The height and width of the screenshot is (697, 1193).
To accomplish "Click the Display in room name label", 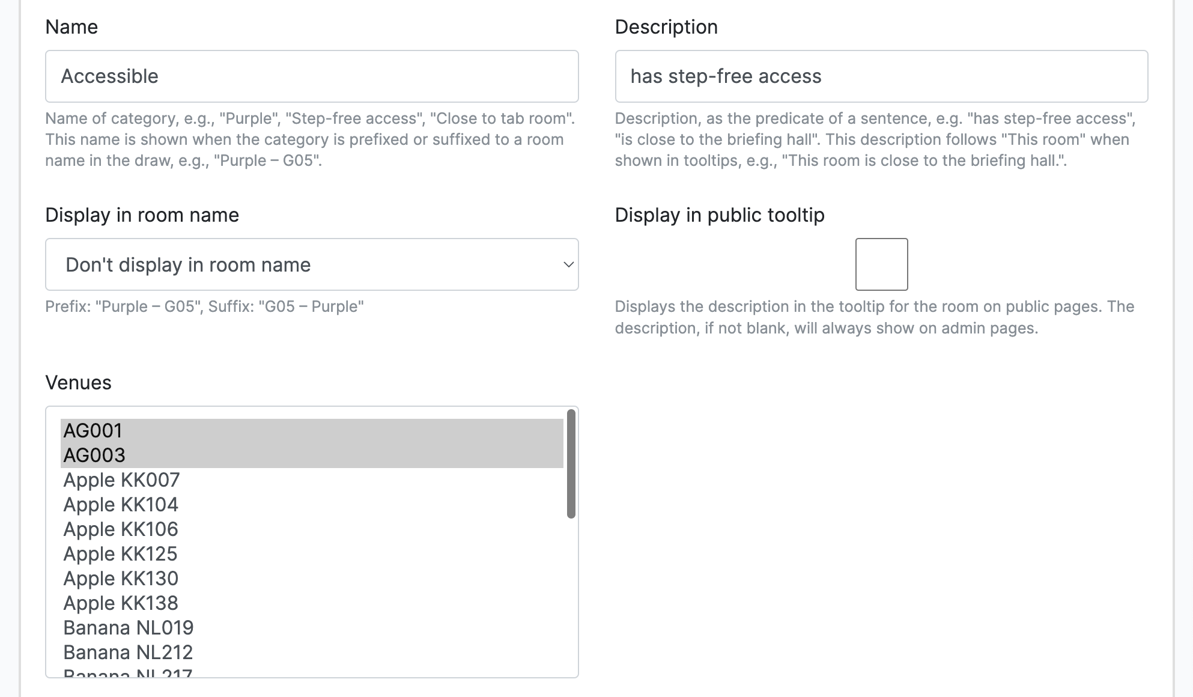I will point(142,215).
